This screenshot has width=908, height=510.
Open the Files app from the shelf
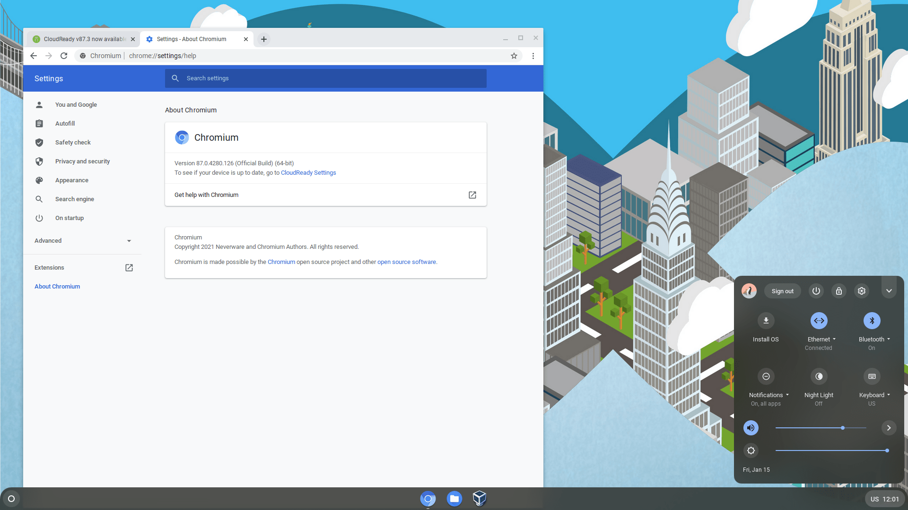[454, 499]
